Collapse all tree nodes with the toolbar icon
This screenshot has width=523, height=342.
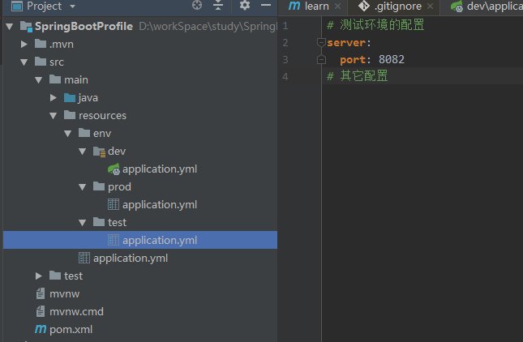pos(218,5)
